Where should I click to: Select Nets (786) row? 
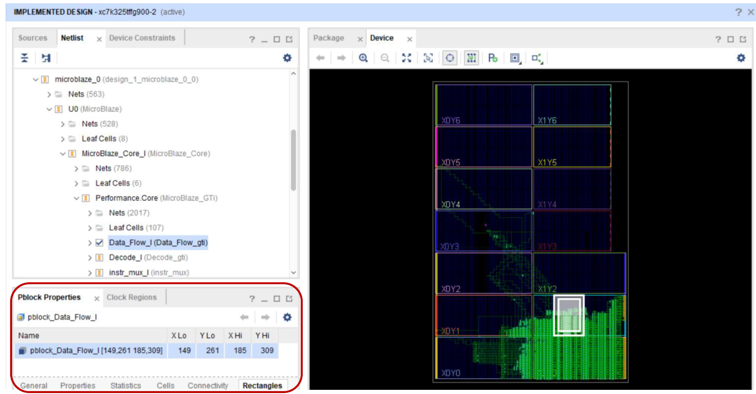pyautogui.click(x=114, y=169)
